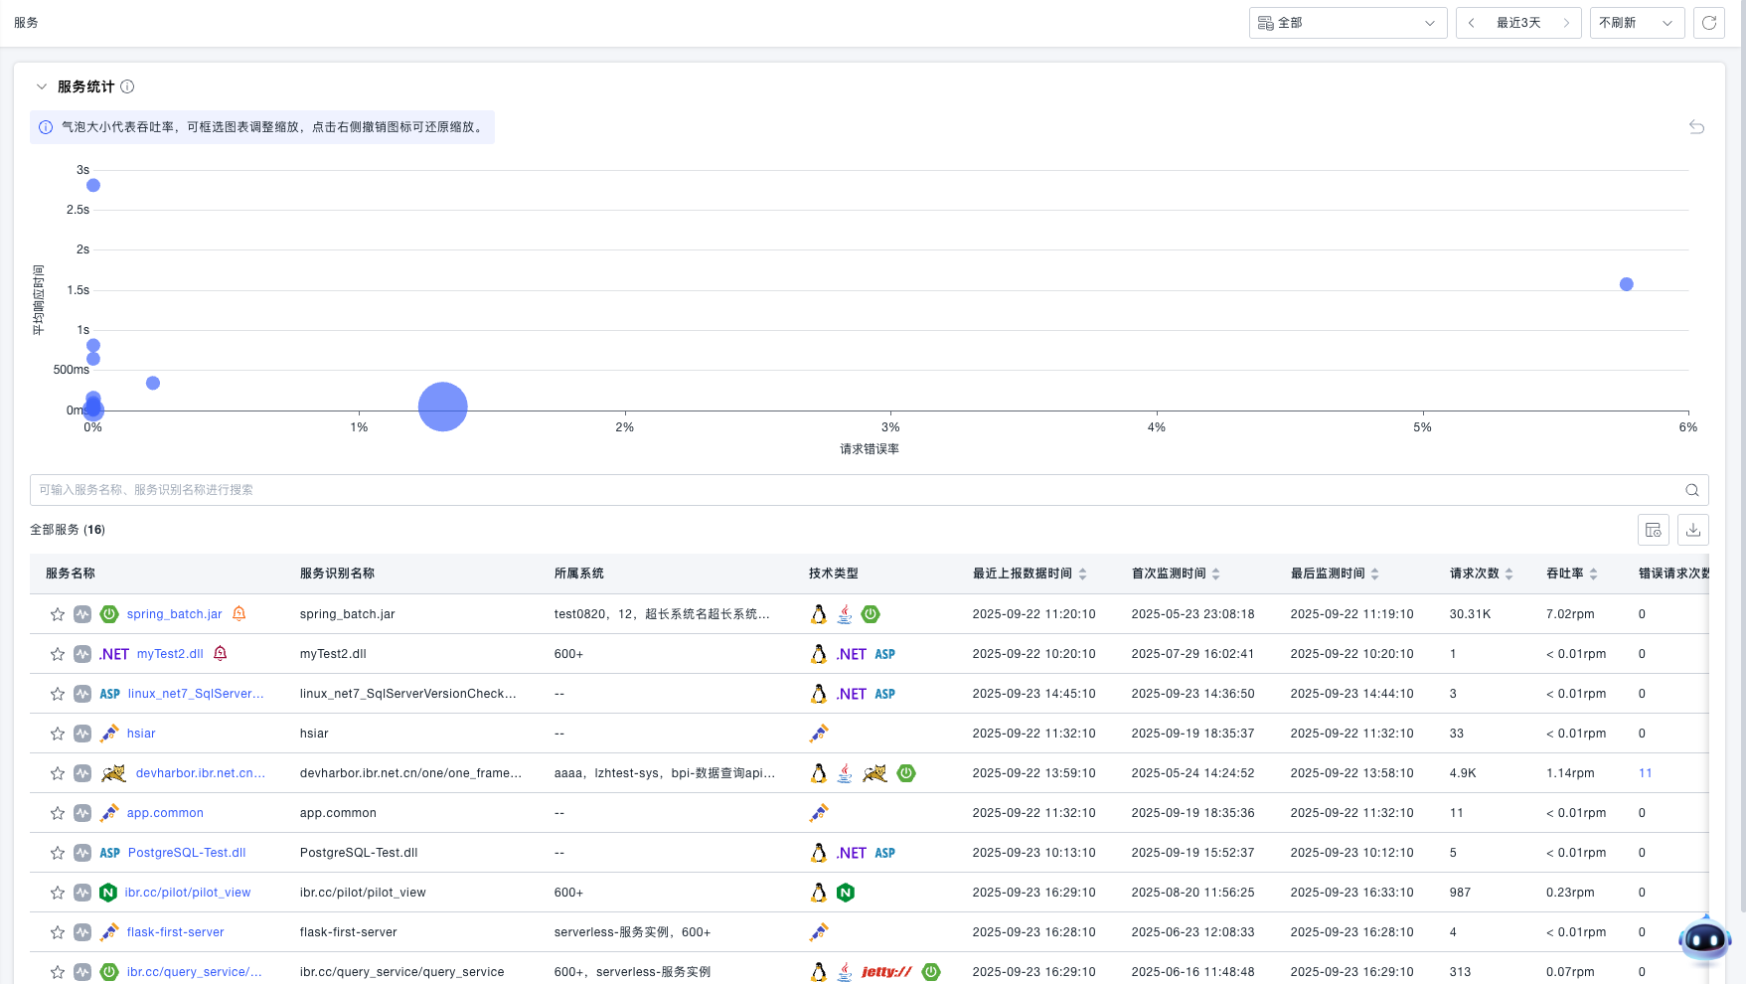Click the download icon above table
The height and width of the screenshot is (984, 1746).
point(1693,530)
